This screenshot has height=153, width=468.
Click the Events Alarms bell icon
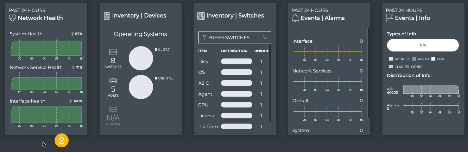[x=296, y=18]
